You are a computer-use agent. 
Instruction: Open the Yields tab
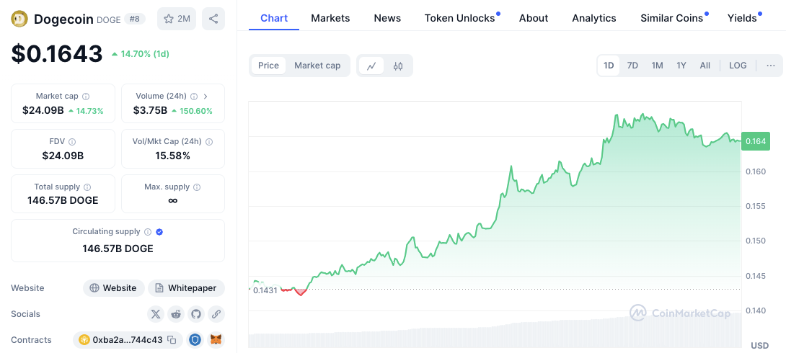tap(742, 19)
